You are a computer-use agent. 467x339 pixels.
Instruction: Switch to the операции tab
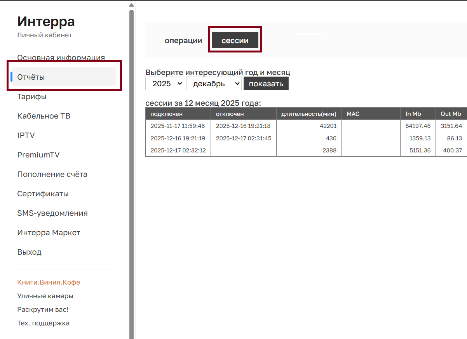click(x=183, y=40)
